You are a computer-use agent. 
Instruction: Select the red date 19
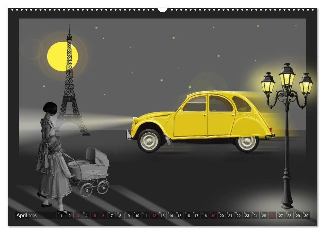click(213, 216)
